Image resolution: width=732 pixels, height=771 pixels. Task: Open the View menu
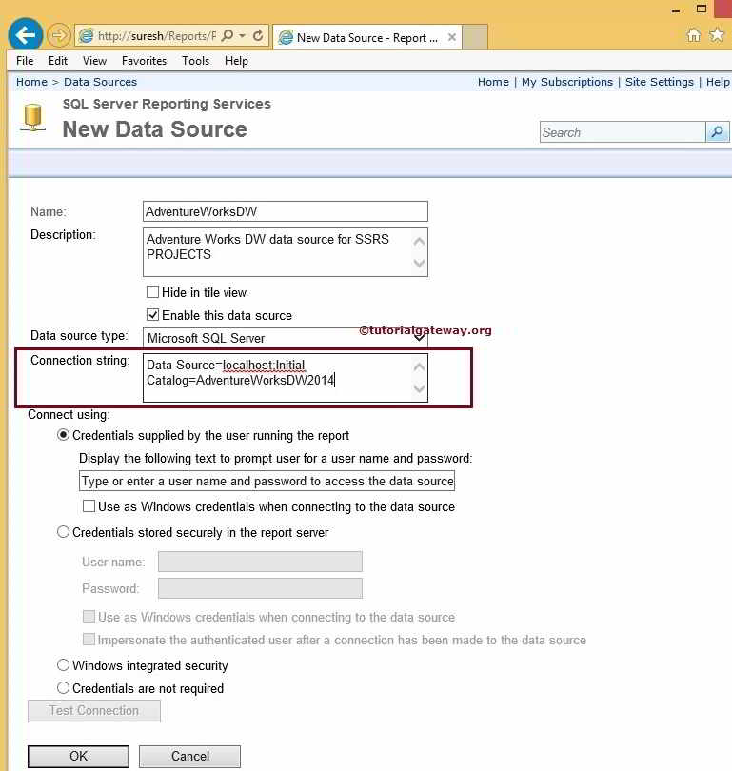(94, 61)
